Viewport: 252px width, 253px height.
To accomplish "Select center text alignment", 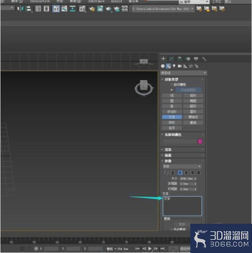I will pos(186,173).
